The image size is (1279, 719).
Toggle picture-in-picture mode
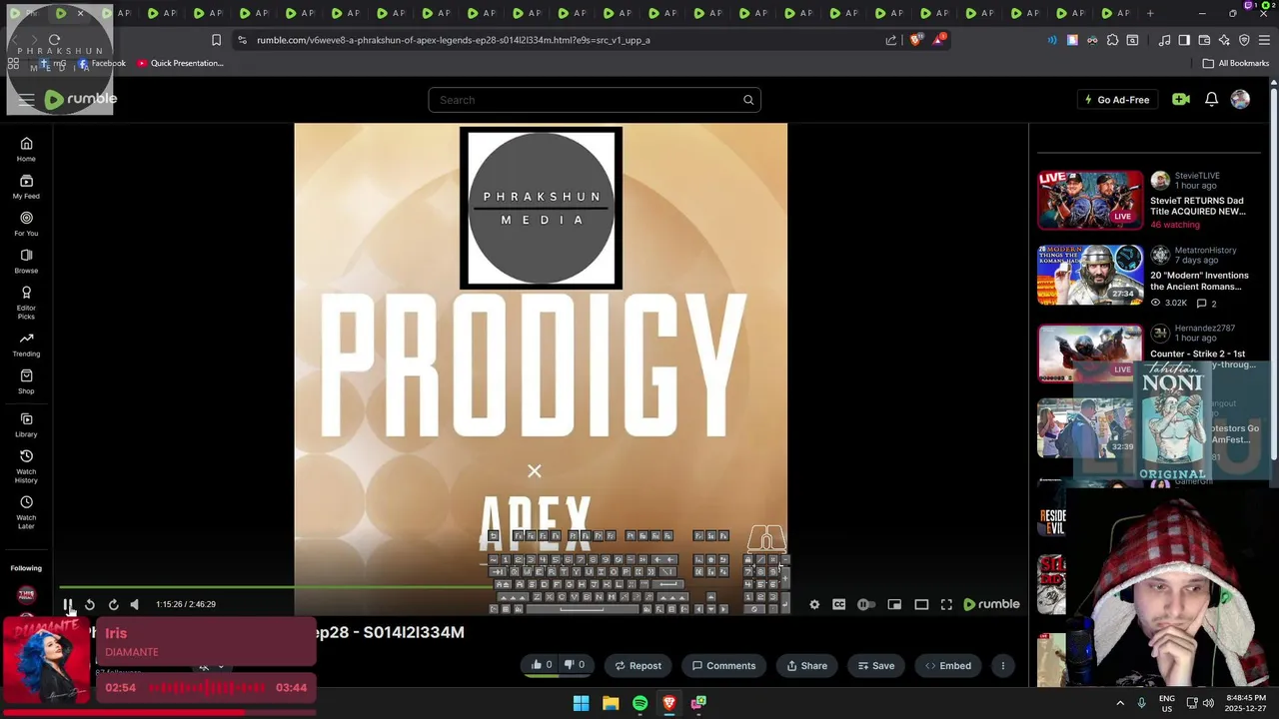(894, 604)
